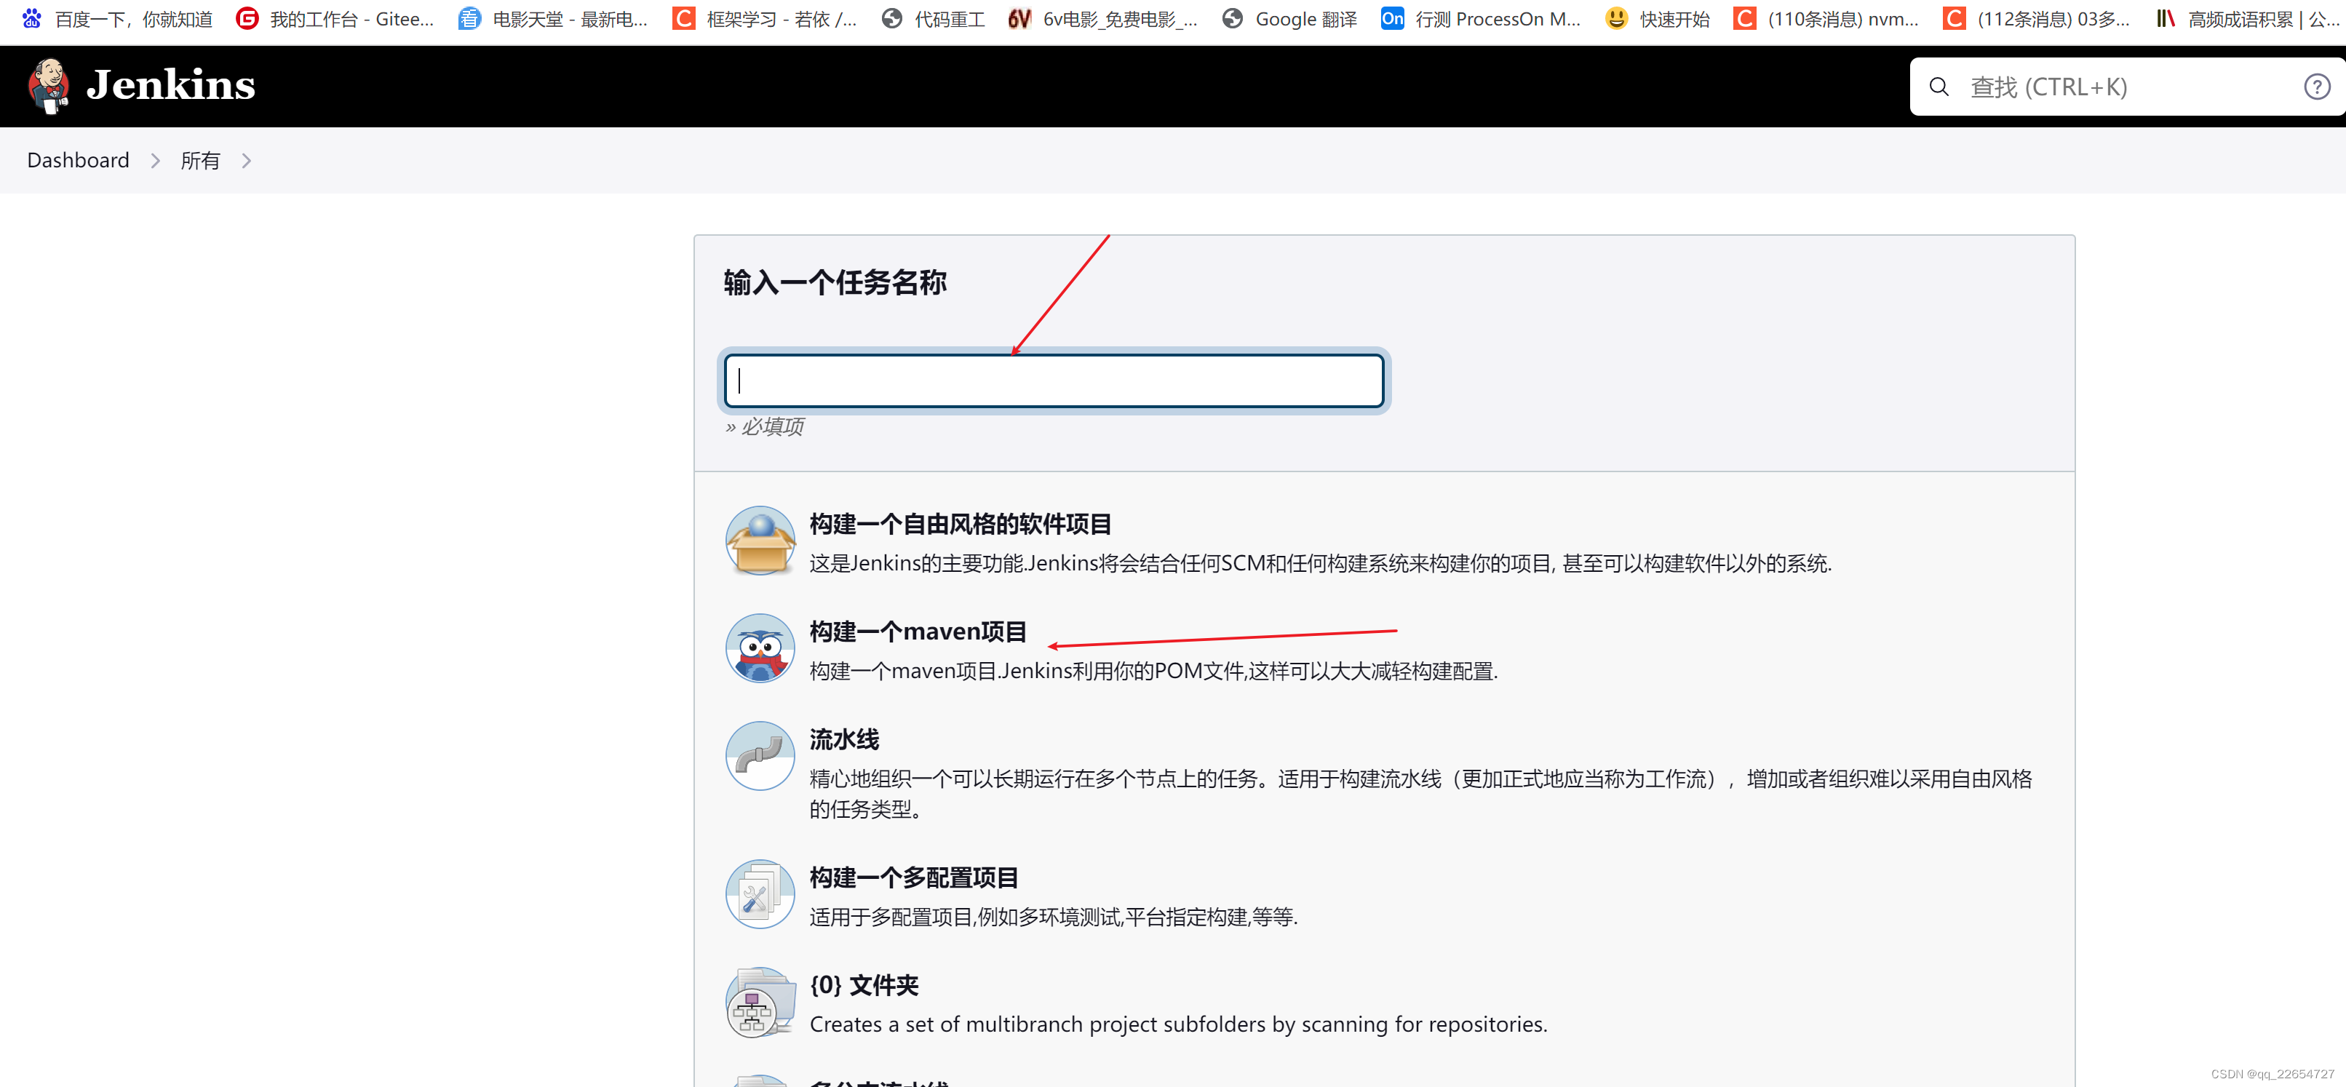
Task: Click the 必填项 required hint
Action: click(x=764, y=426)
